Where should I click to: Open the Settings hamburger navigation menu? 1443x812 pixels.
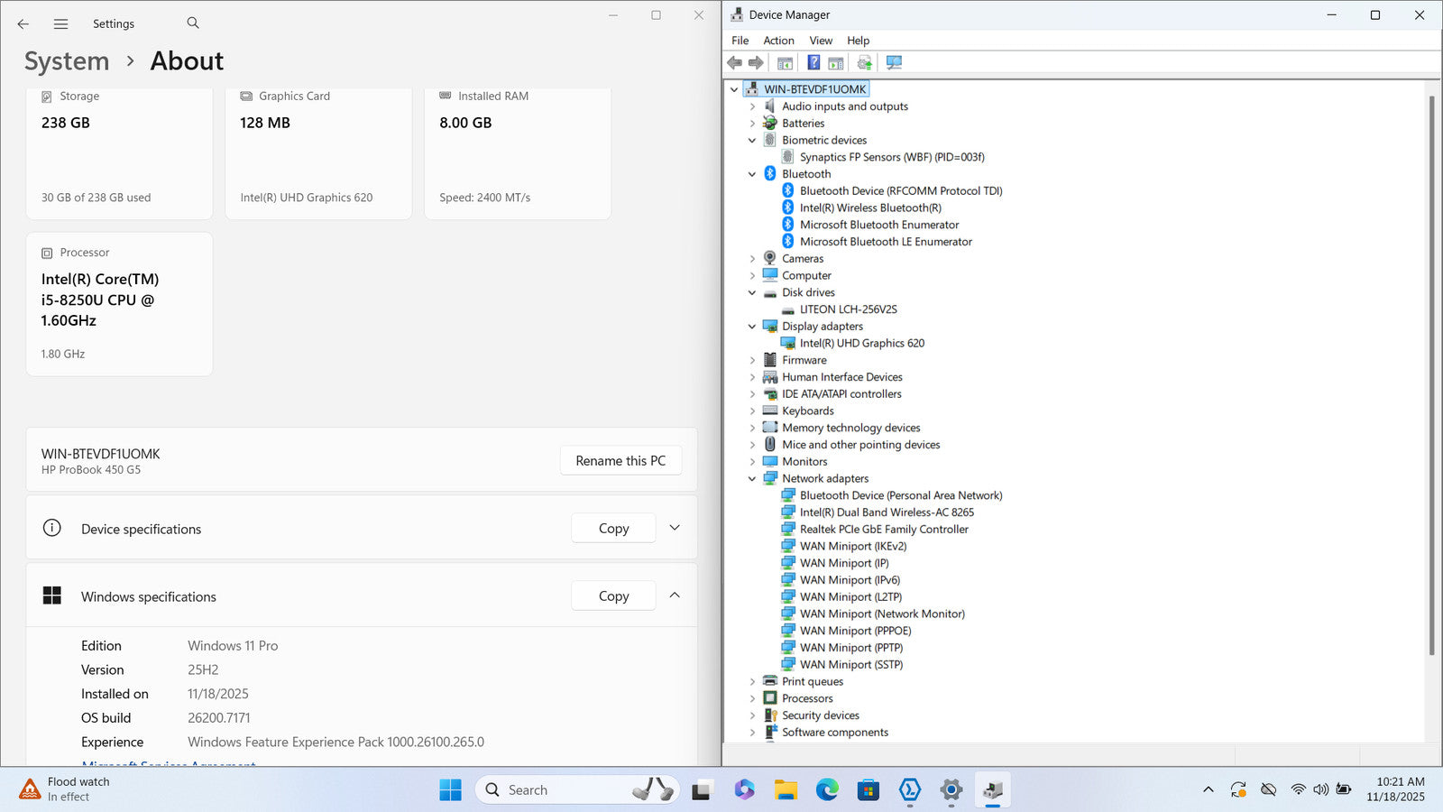60,24
